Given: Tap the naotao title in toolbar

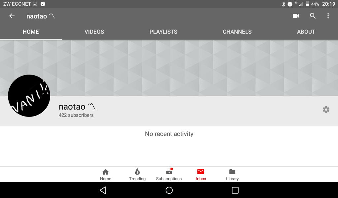Looking at the screenshot, I should (41, 16).
